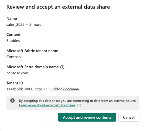Click the 3 tables value
Screen dimensions: 145x131
tap(13, 41)
